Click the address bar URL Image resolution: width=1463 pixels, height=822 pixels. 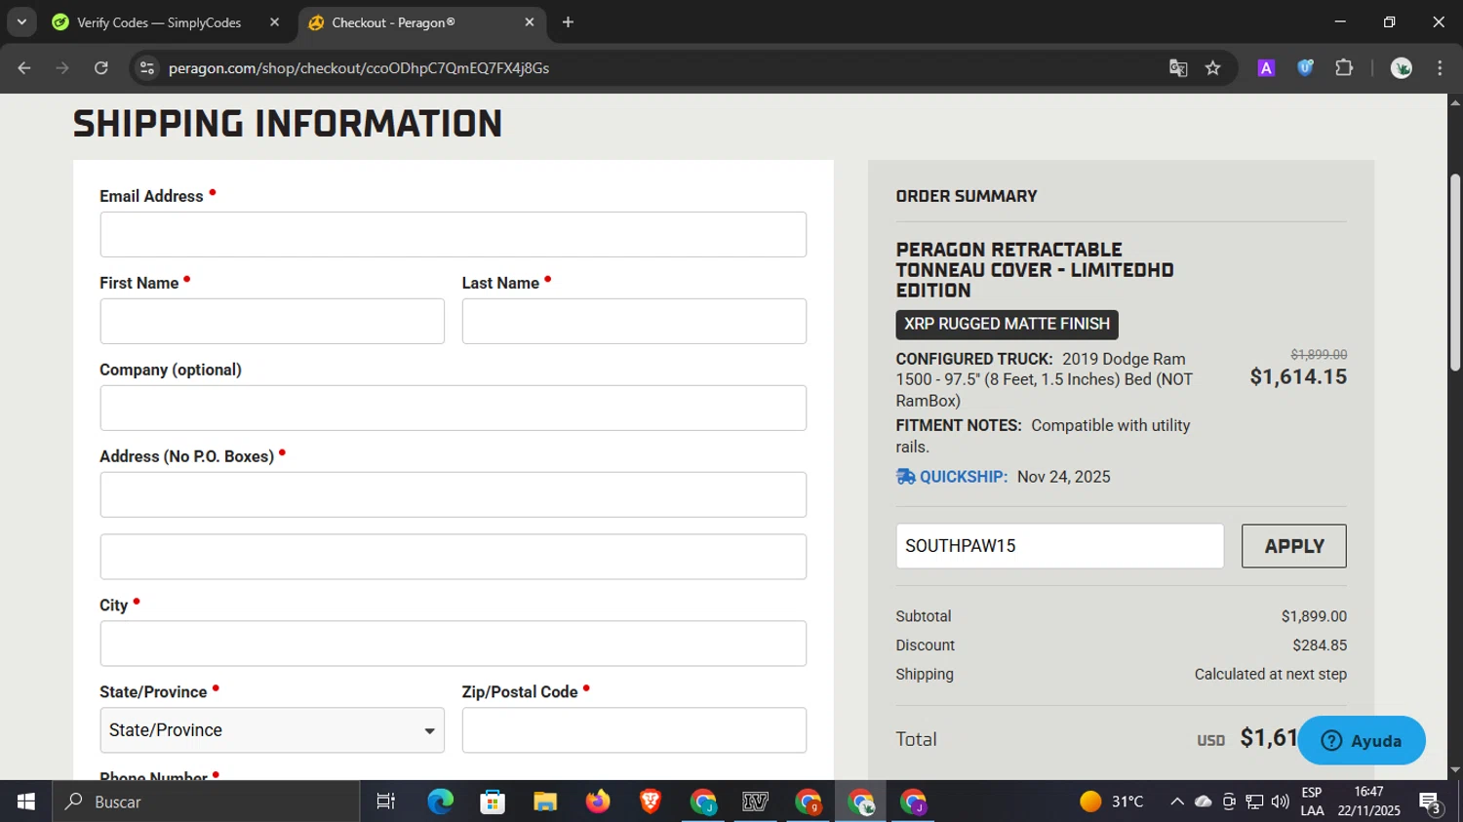point(359,68)
